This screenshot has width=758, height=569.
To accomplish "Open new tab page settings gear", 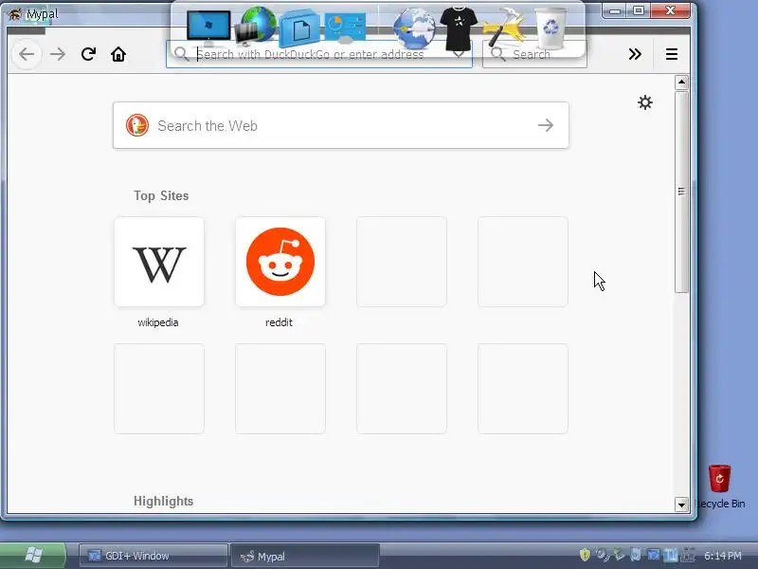I will [645, 102].
